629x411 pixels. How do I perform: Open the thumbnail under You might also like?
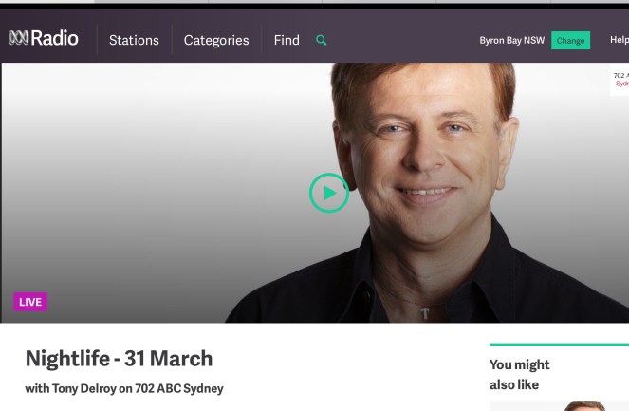559,405
